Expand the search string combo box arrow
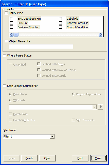The image size is (109, 165). (95, 107)
